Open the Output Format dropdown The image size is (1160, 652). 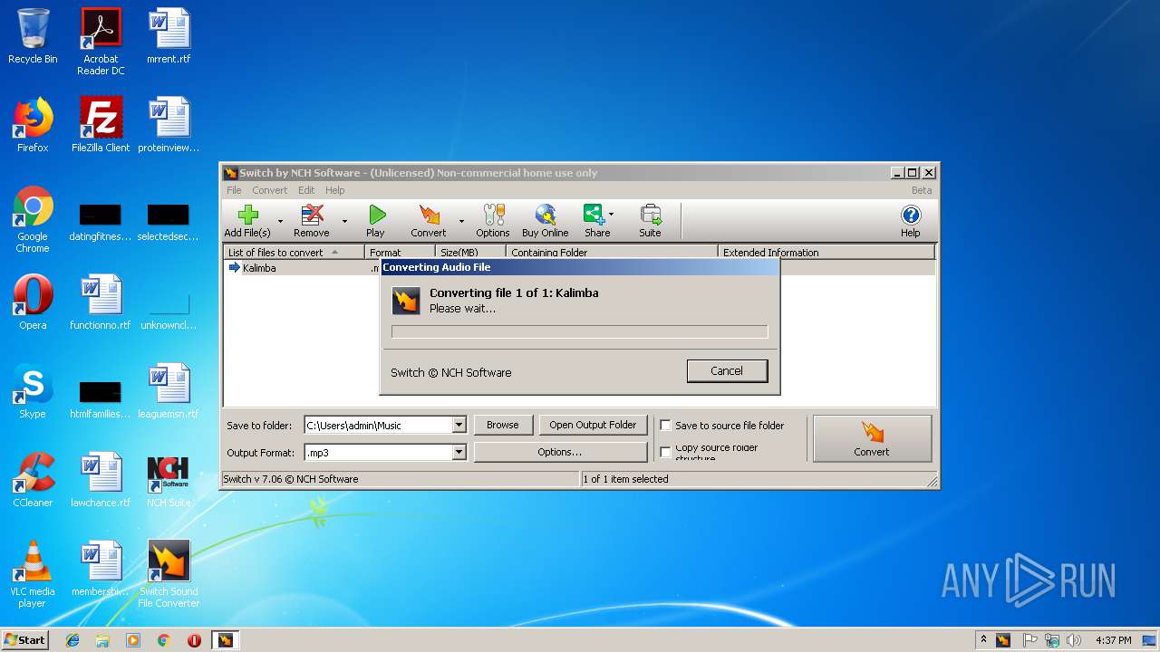tap(459, 452)
